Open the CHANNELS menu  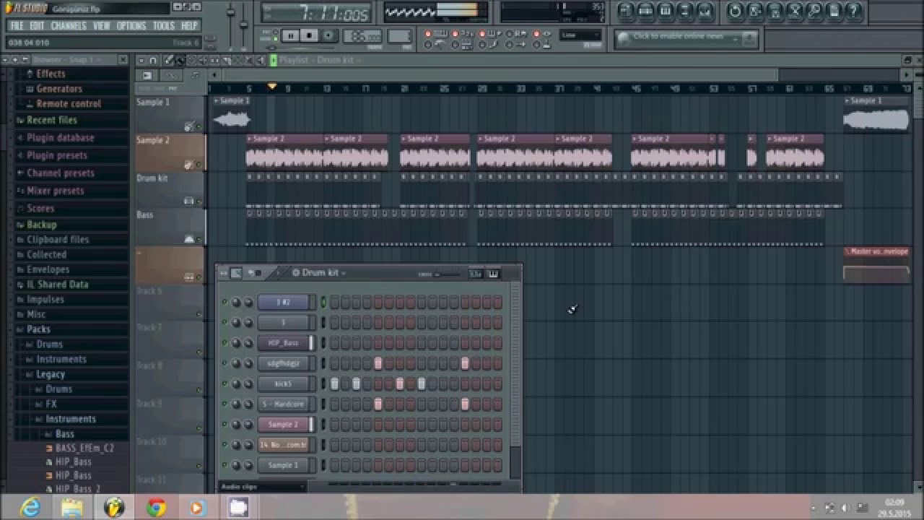click(69, 26)
